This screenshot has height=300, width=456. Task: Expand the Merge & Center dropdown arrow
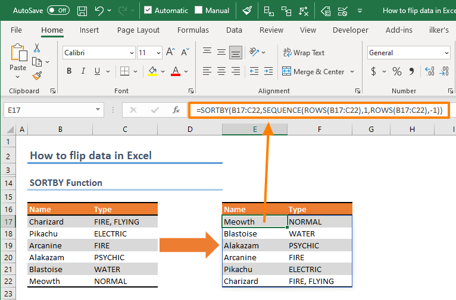coord(352,72)
